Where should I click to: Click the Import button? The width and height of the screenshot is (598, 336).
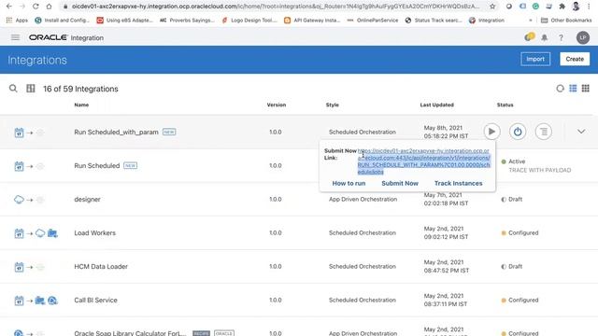[x=535, y=59]
